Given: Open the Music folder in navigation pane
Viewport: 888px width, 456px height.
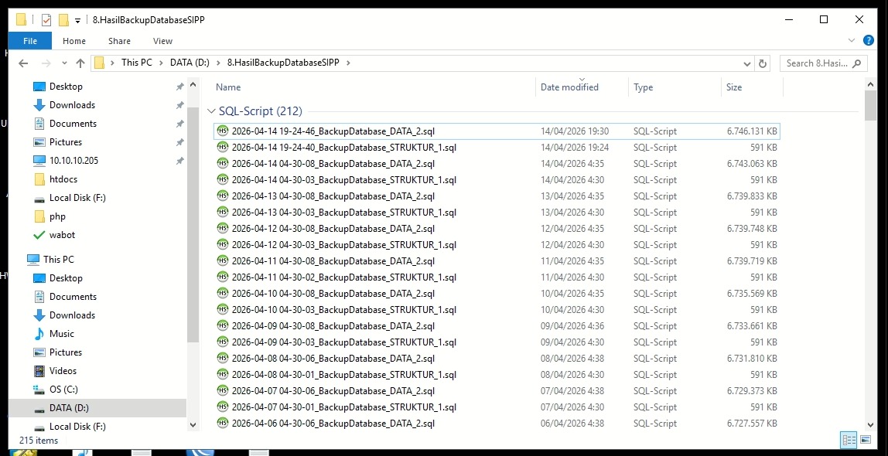Looking at the screenshot, I should point(61,334).
